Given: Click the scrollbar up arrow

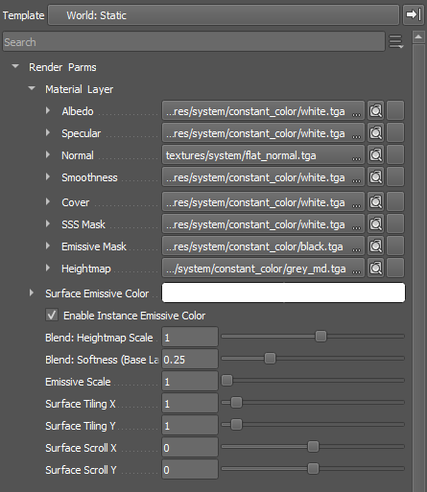Looking at the screenshot, I should [418, 37].
